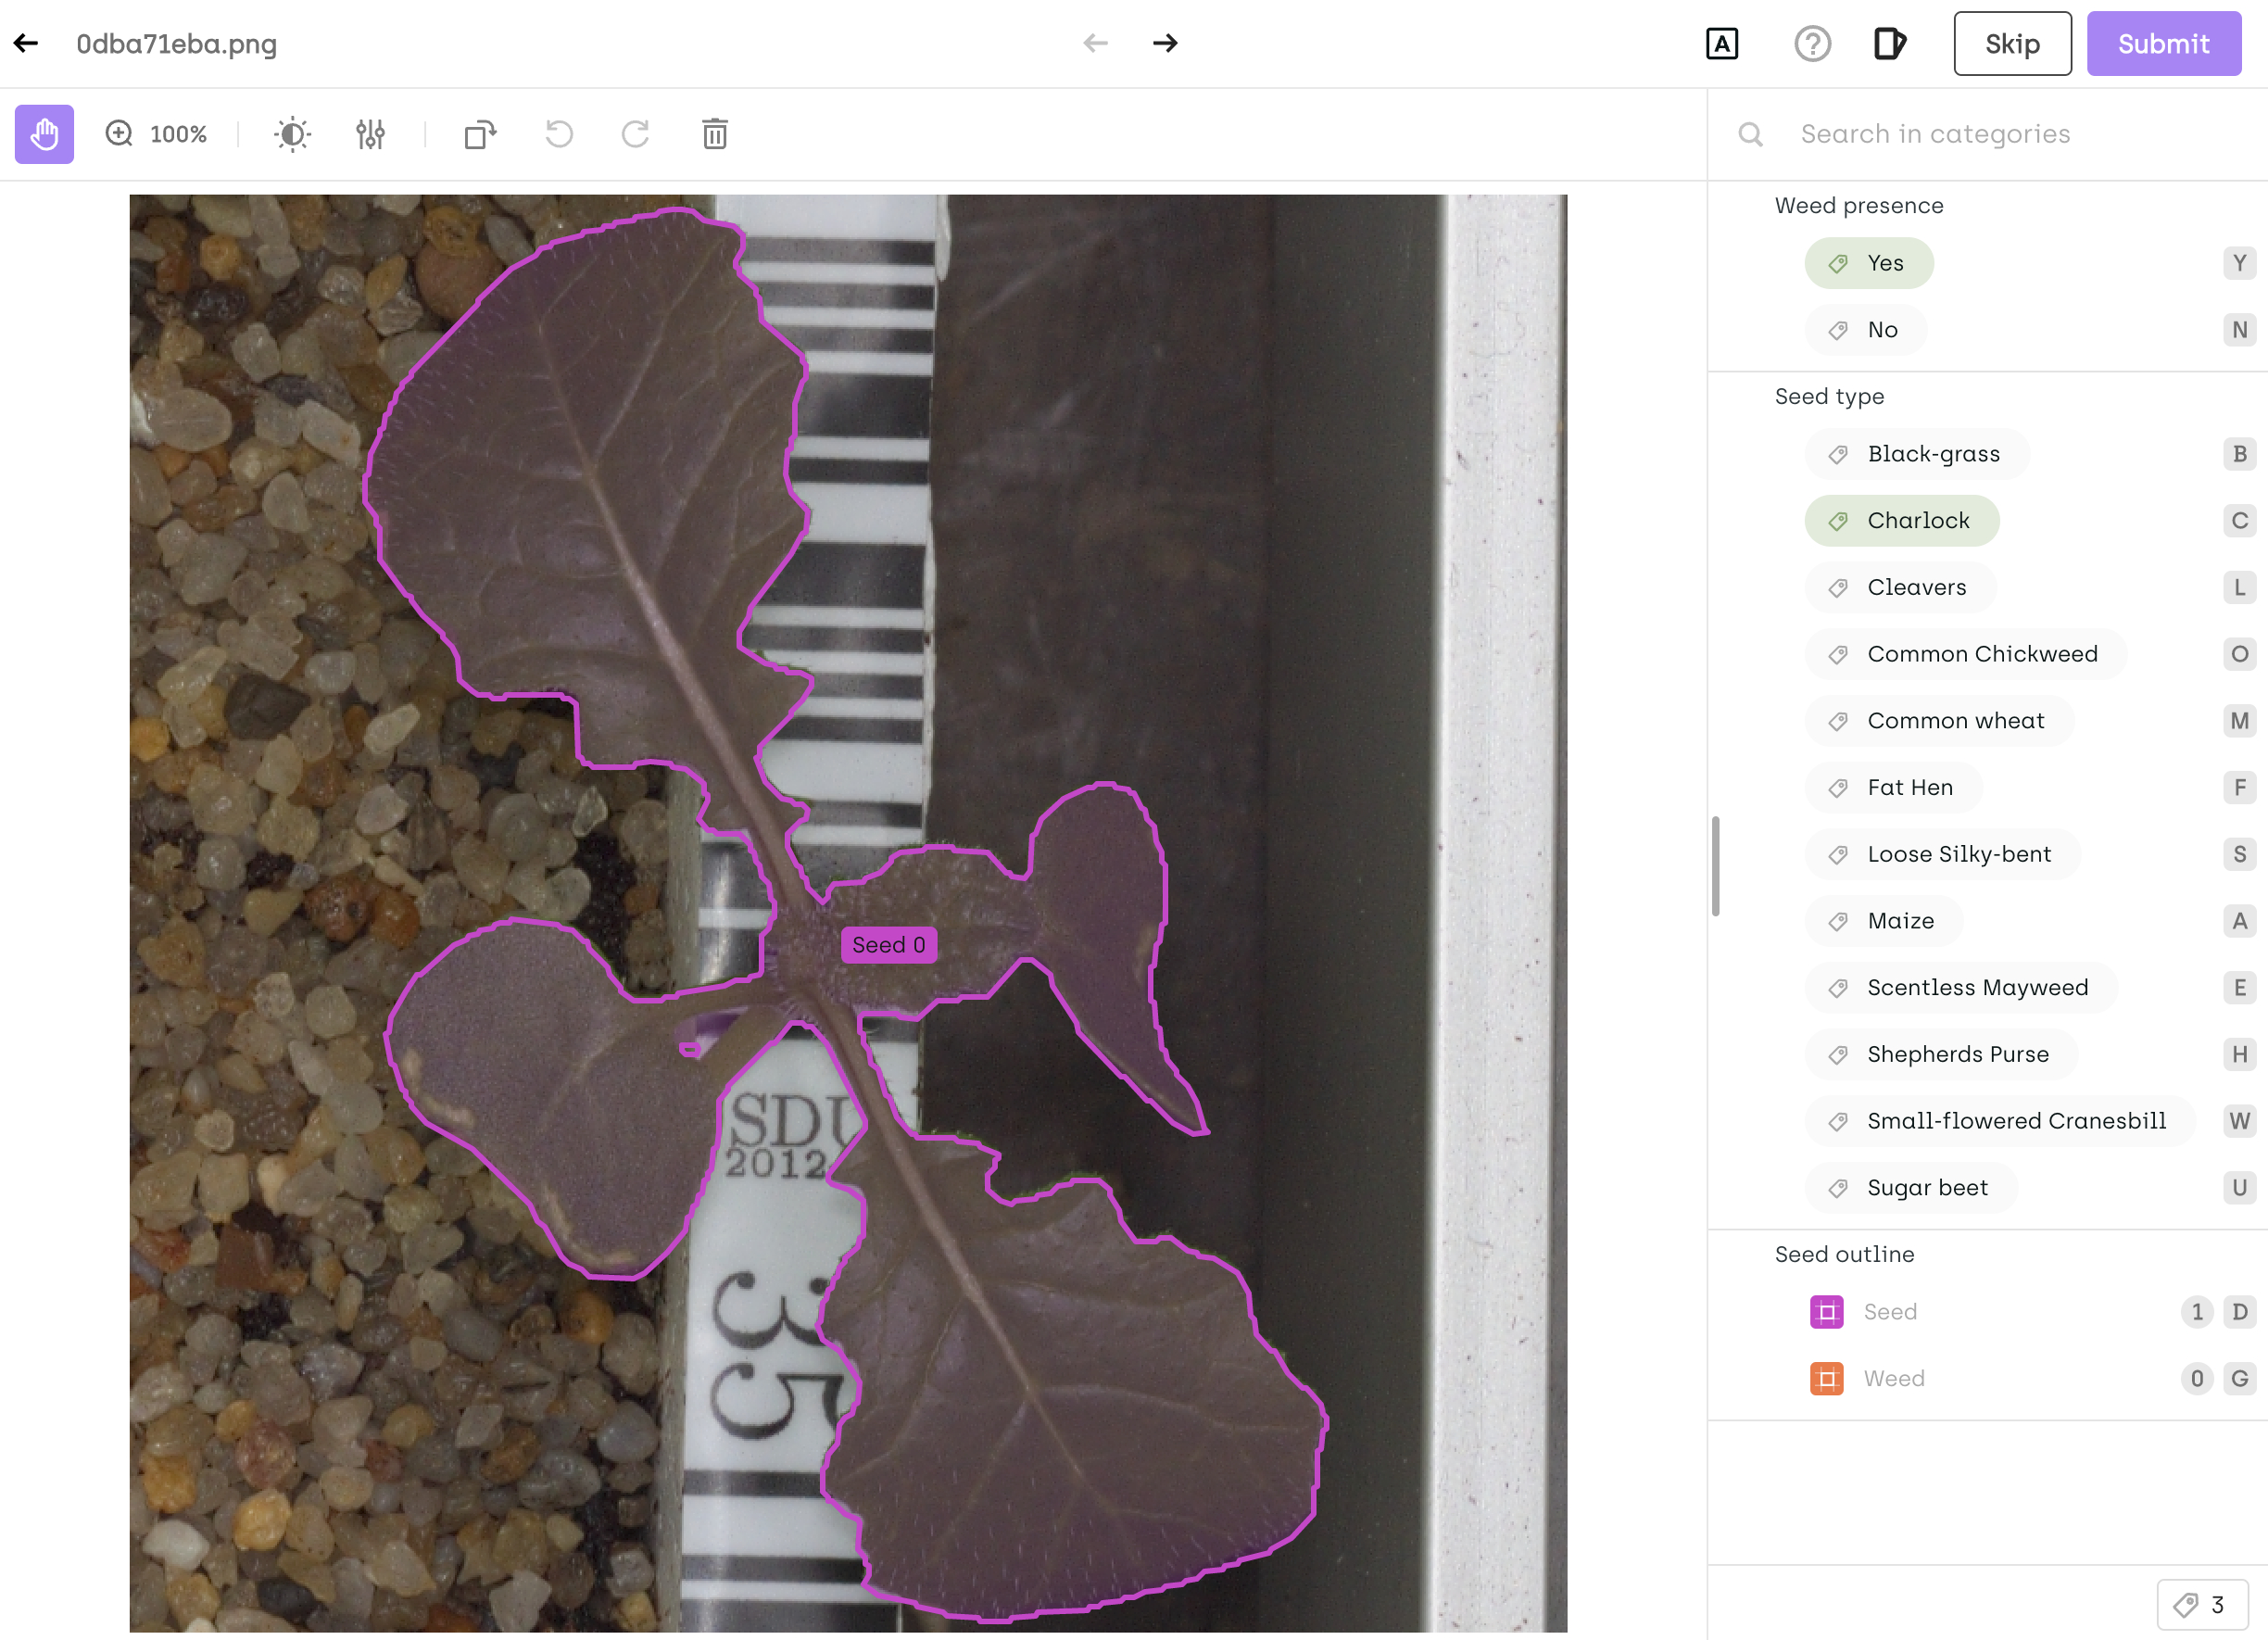Open the help question mark icon
This screenshot has width=2268, height=1640.
1811,44
